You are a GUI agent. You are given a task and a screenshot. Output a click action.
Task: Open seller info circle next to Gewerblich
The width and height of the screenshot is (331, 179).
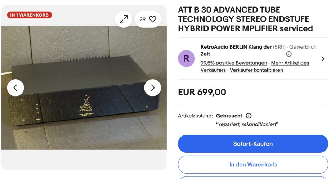(x=288, y=54)
